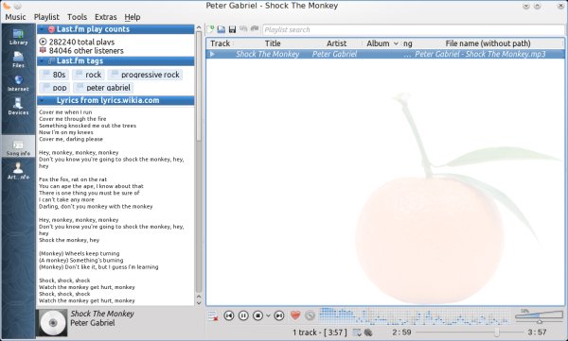This screenshot has height=341, width=568.
Task: Click the undo icon in playlist toolbar
Action: (243, 29)
